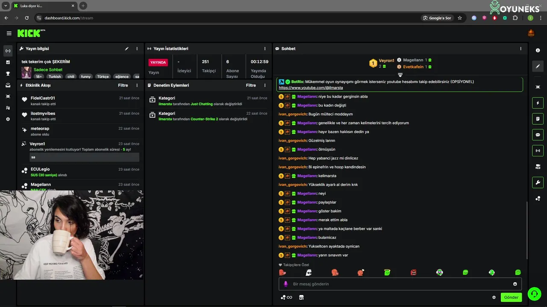Click the browser reload button
This screenshot has height=307, width=547.
[26, 18]
